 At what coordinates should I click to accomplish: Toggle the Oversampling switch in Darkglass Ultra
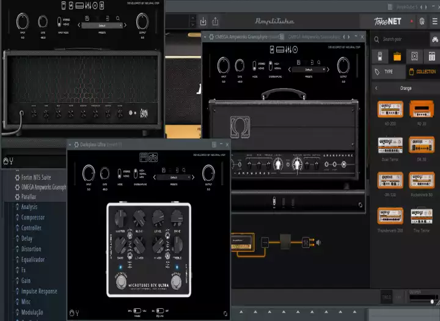(136, 173)
